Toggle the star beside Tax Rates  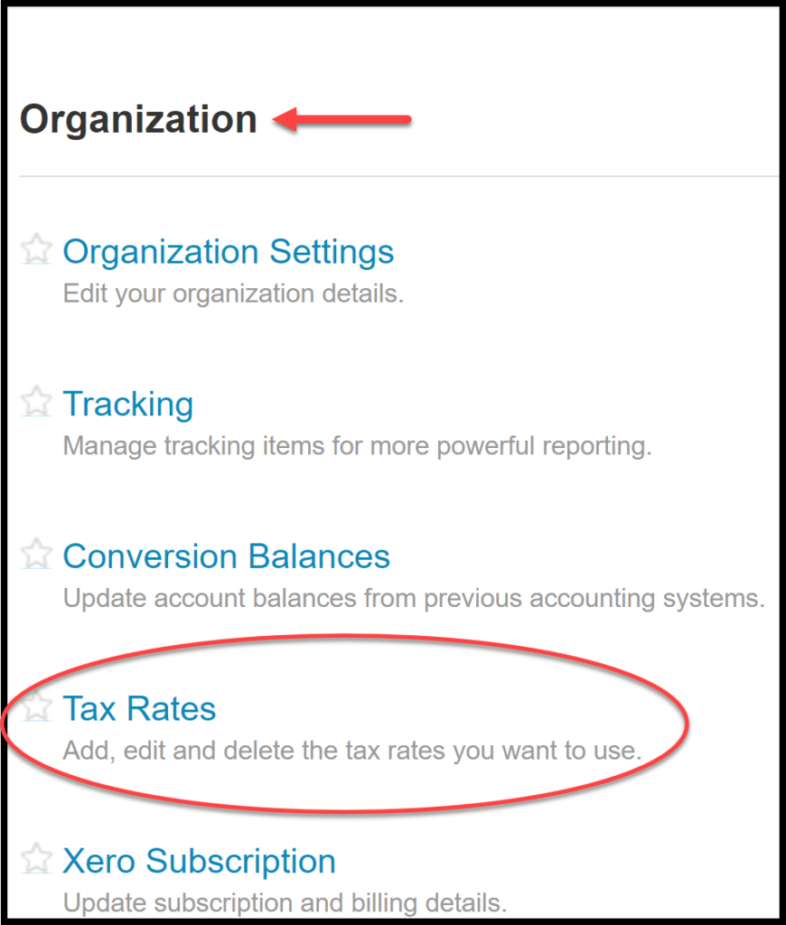[36, 707]
